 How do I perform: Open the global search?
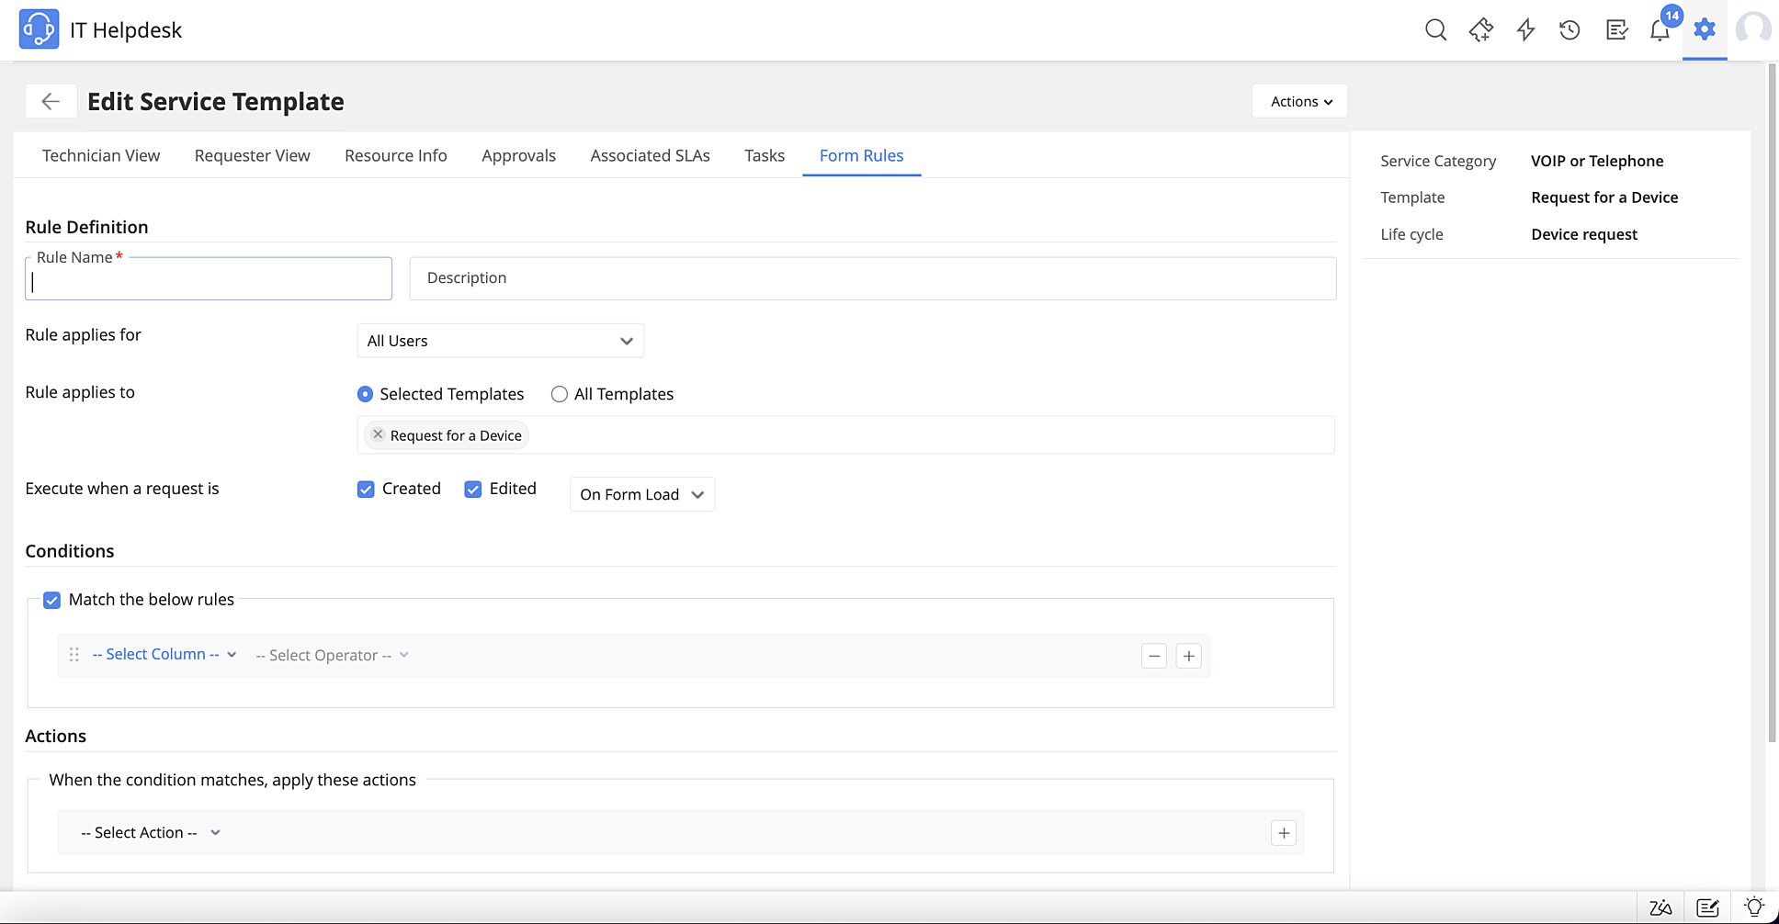coord(1435,29)
